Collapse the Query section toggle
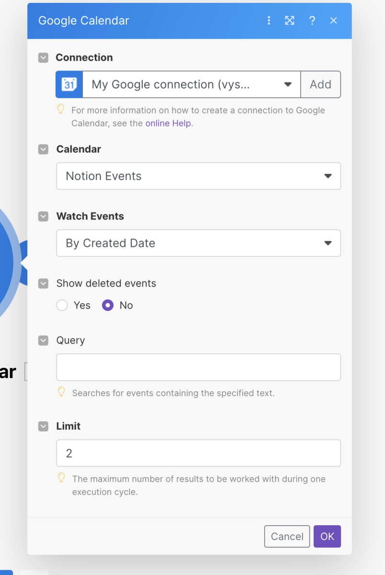The image size is (385, 575). (44, 341)
